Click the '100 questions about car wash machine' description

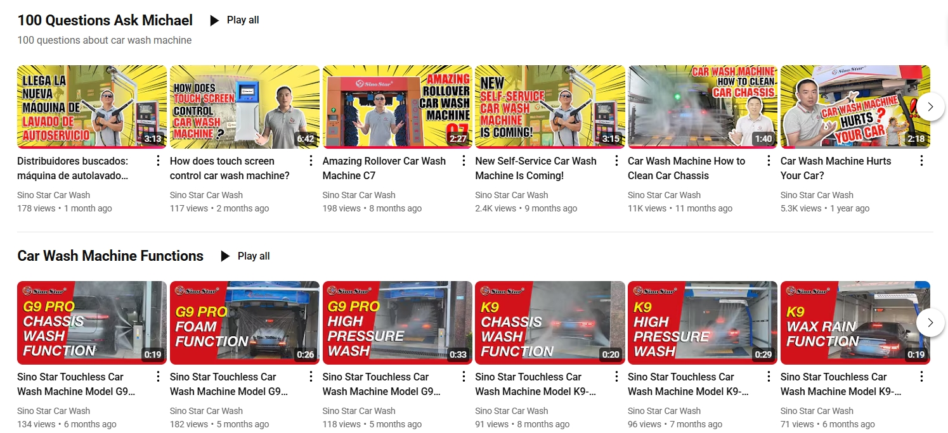point(105,40)
